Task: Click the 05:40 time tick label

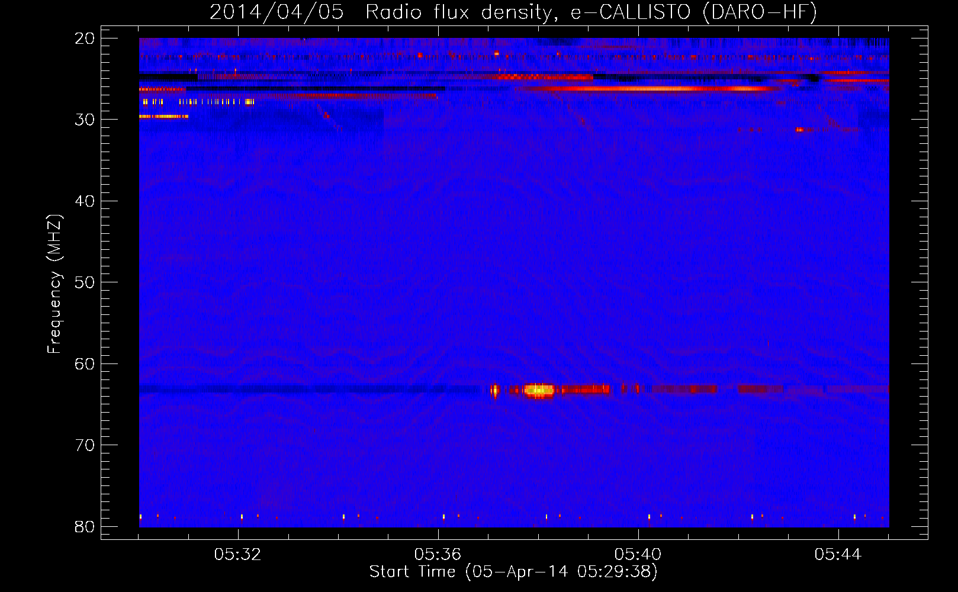Action: click(x=638, y=555)
